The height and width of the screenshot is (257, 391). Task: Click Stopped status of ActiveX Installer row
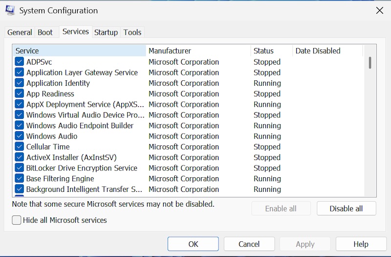[x=267, y=157]
